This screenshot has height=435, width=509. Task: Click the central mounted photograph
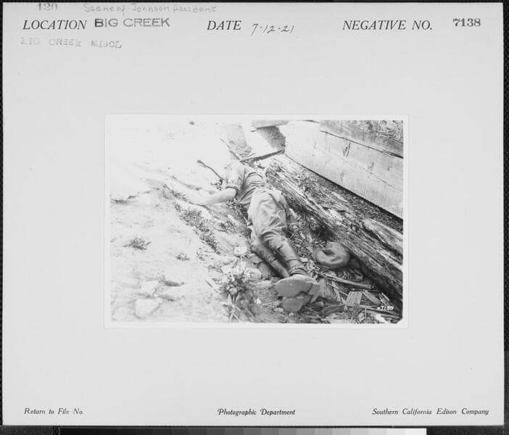click(x=255, y=220)
